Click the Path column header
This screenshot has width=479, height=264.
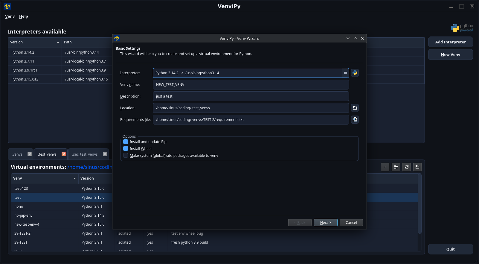point(87,42)
